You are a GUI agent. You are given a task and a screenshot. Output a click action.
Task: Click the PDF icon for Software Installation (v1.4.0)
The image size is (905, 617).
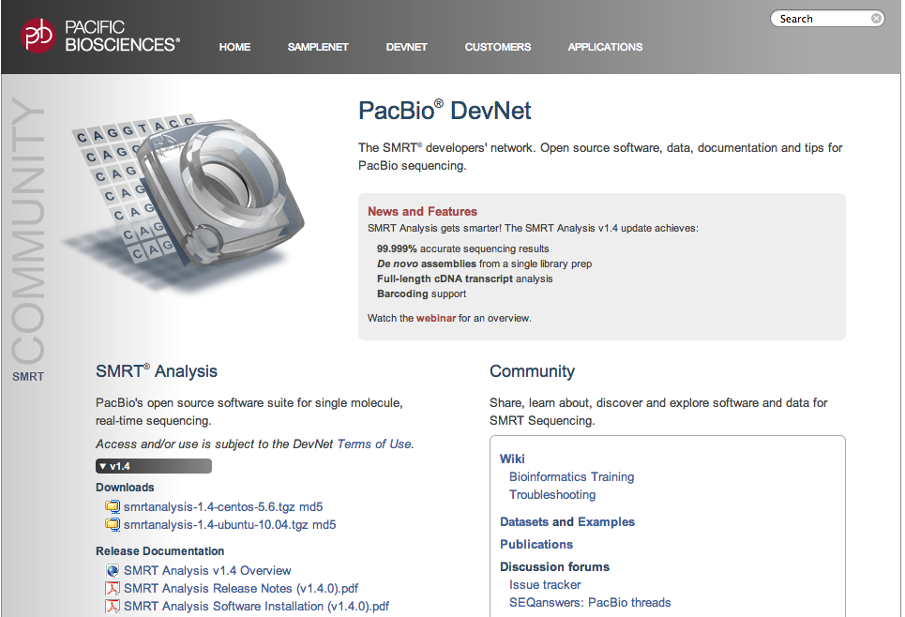point(113,606)
